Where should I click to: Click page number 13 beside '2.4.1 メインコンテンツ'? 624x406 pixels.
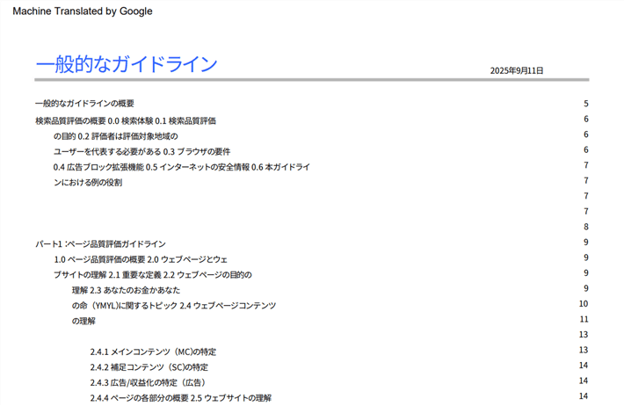[584, 350]
